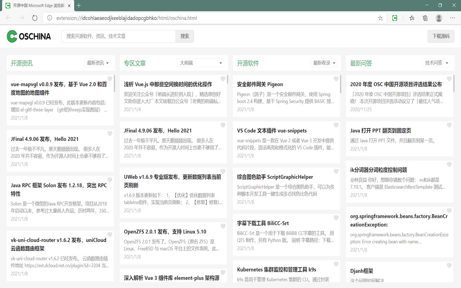Favorite the OpenZFS 2.0.1 article
Screen dimensions: 461x288
point(223,226)
